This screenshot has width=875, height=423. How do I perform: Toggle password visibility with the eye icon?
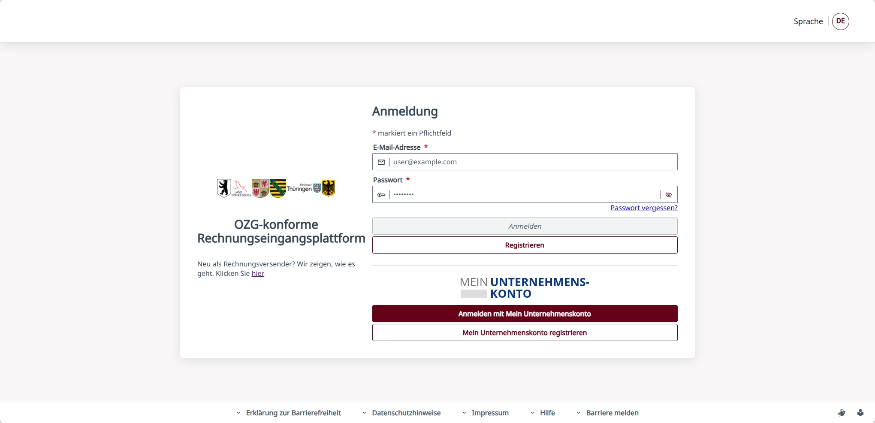click(668, 195)
